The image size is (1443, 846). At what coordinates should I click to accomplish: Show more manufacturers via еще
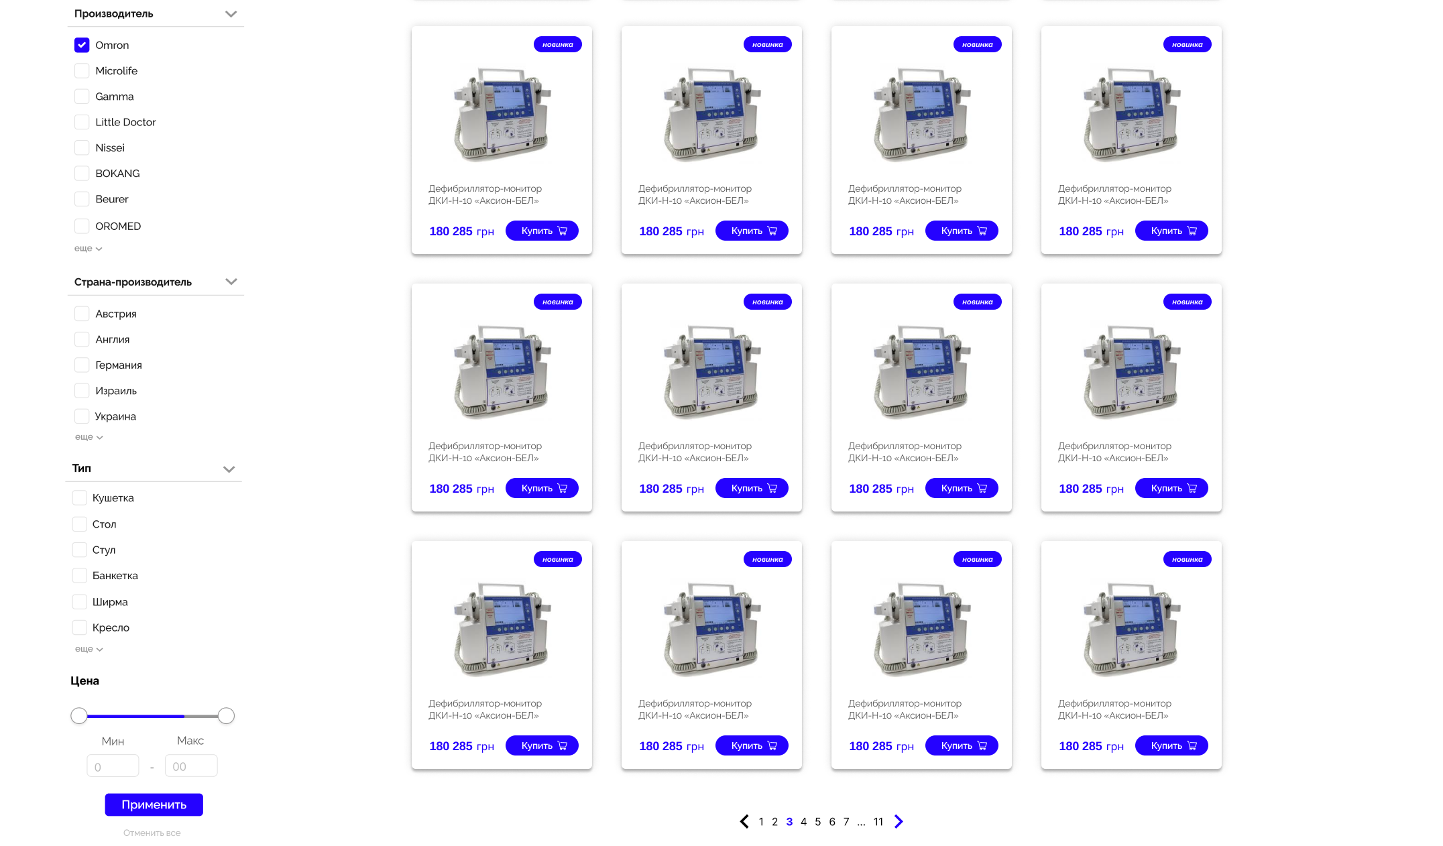tap(88, 248)
